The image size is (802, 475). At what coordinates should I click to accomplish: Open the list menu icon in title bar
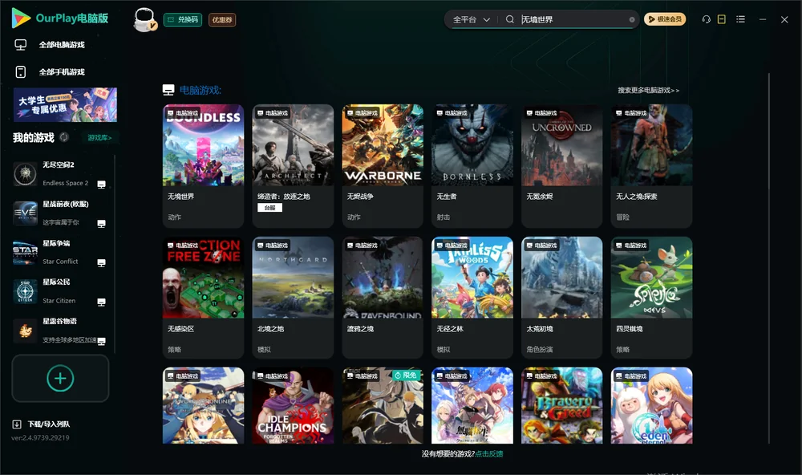pyautogui.click(x=740, y=19)
